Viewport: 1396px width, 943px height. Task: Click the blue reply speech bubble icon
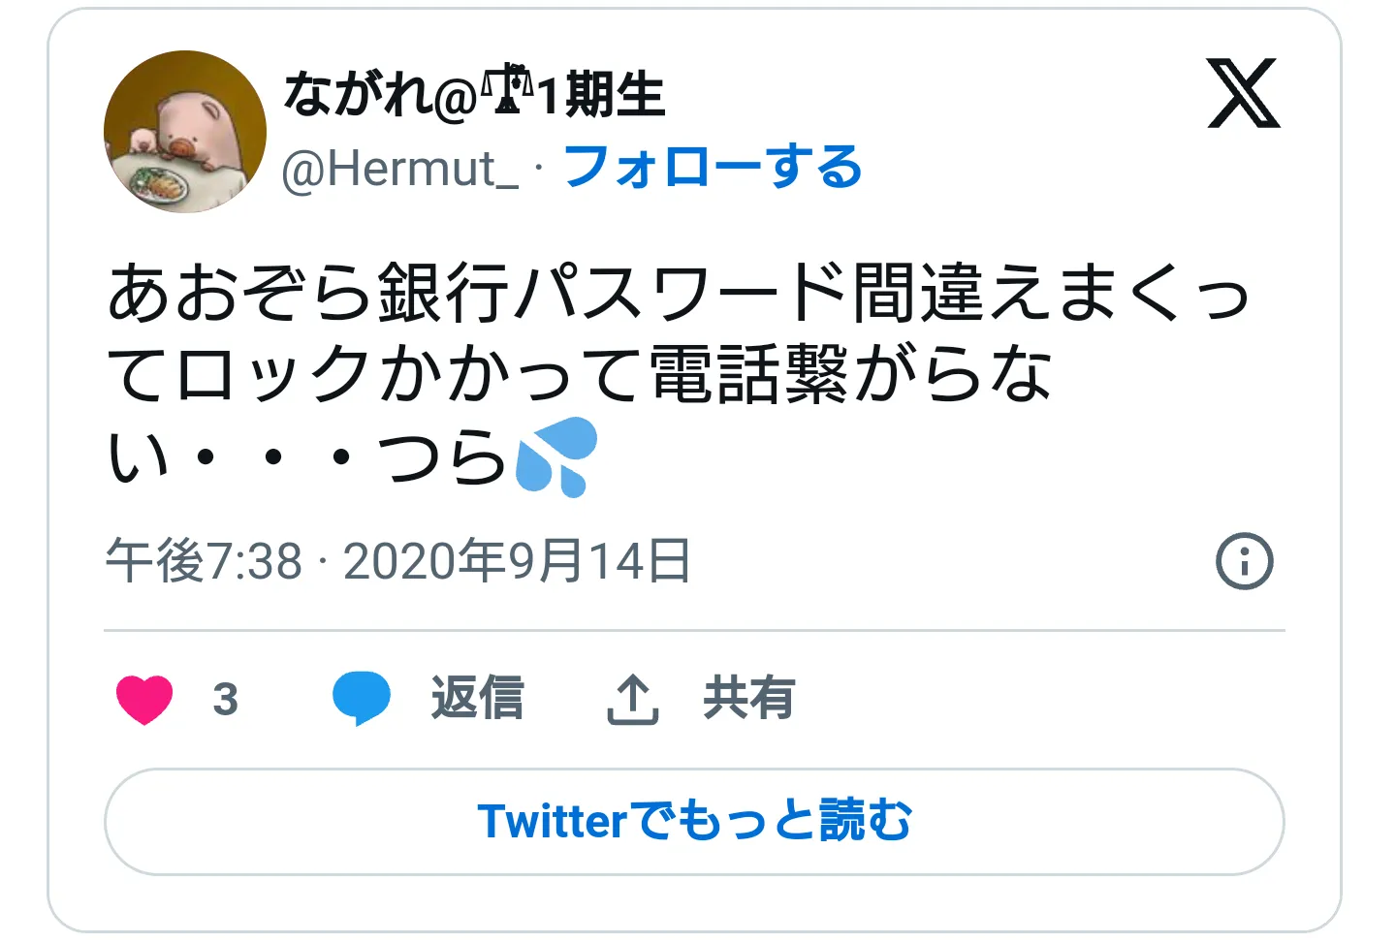[x=361, y=699]
